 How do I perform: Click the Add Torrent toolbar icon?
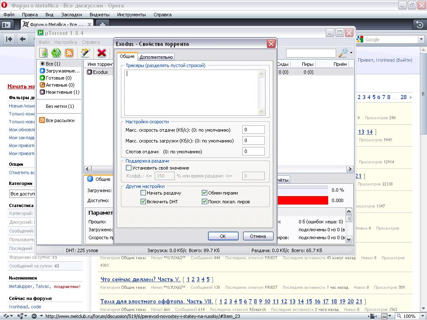(x=43, y=52)
